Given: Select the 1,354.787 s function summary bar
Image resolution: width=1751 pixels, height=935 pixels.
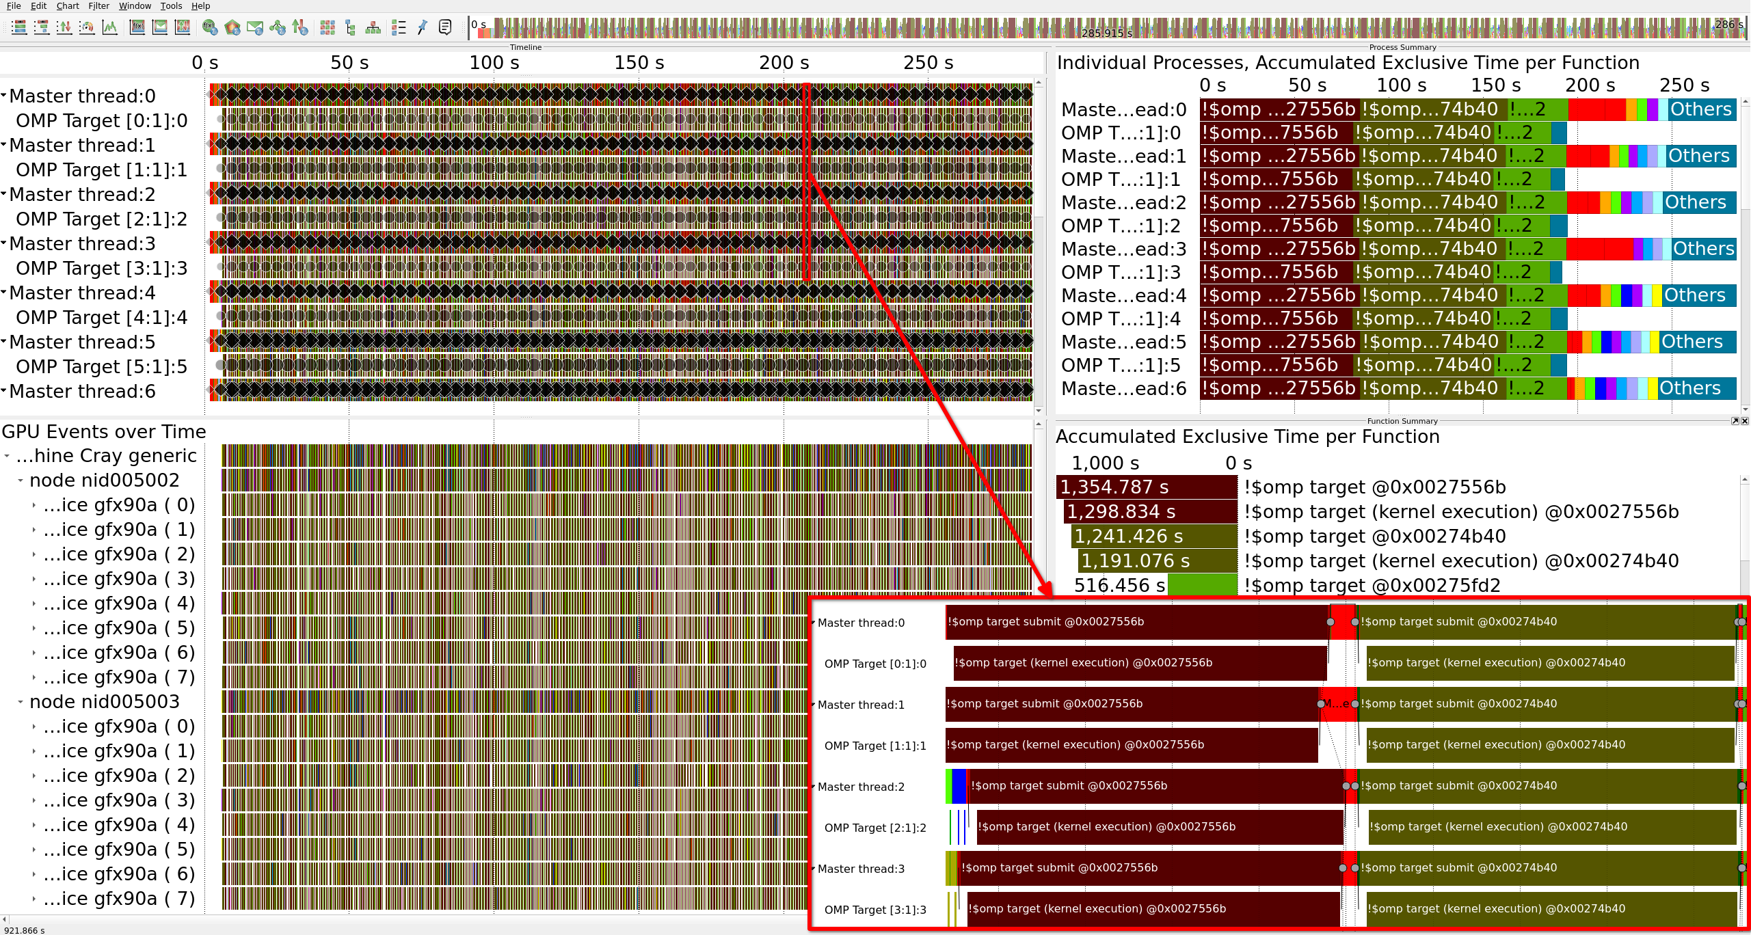Looking at the screenshot, I should pos(1147,487).
